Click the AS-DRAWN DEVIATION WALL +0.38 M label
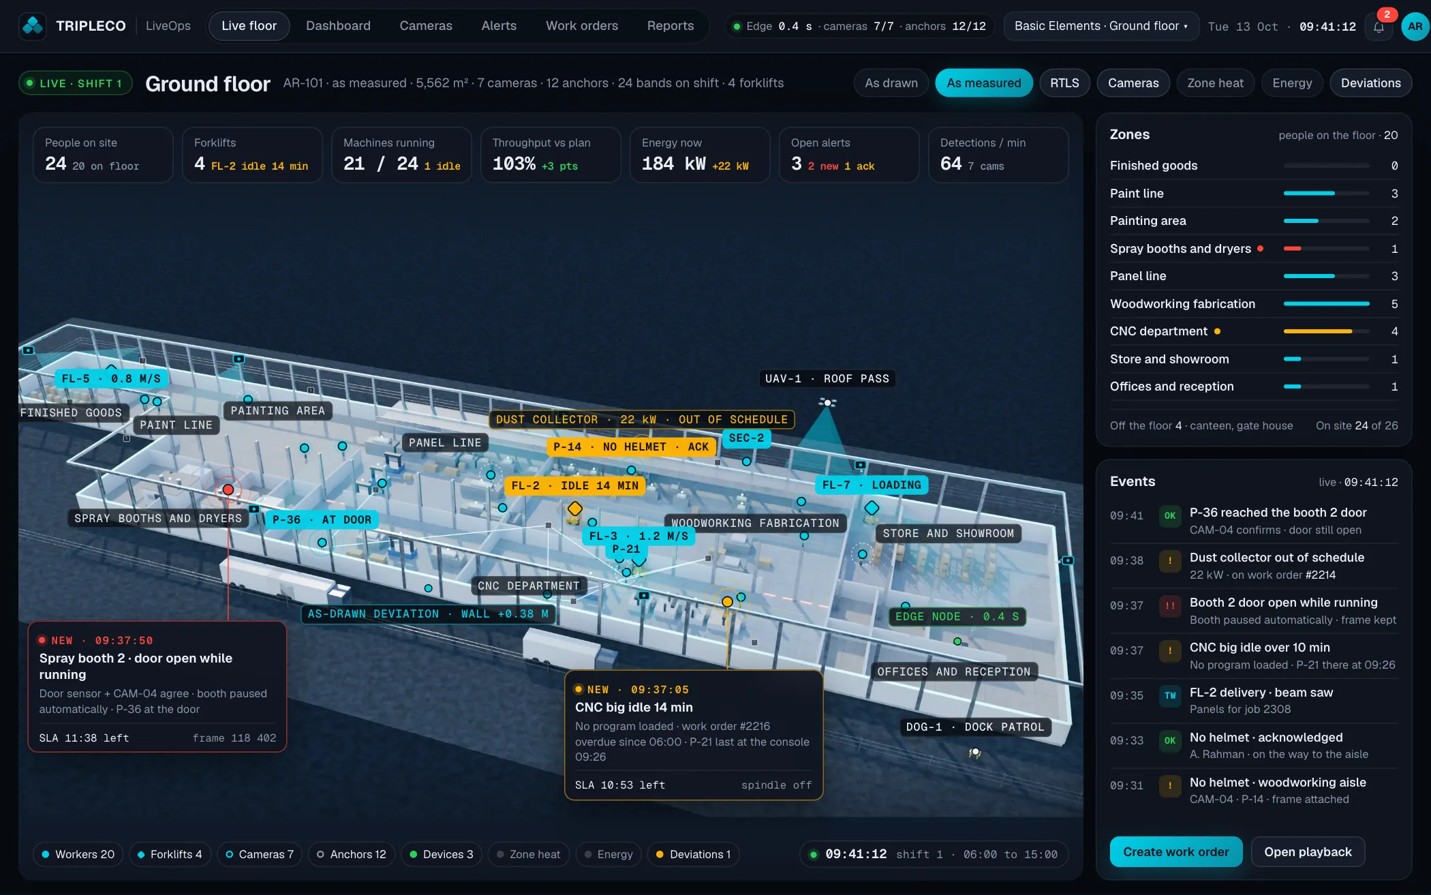This screenshot has height=895, width=1431. pos(428,614)
